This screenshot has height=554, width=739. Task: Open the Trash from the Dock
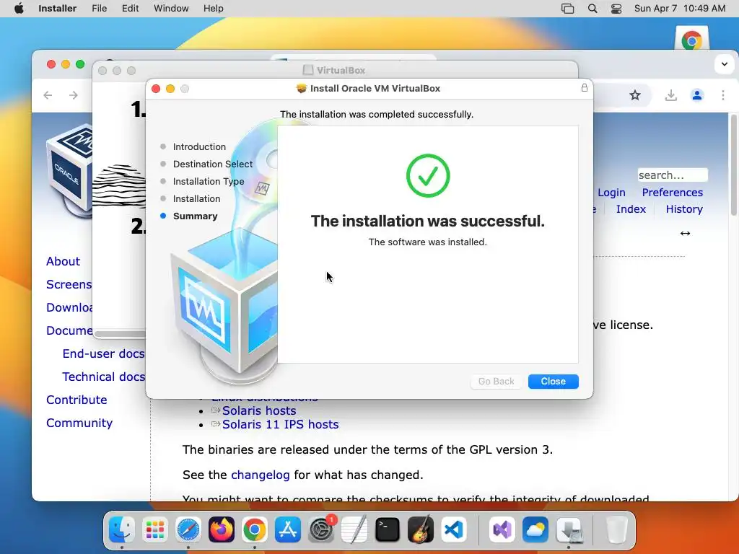pyautogui.click(x=616, y=529)
